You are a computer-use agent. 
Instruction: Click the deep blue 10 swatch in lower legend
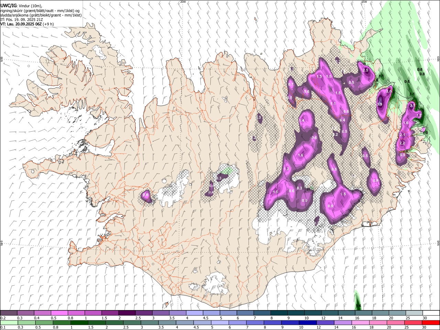[x=308, y=322]
